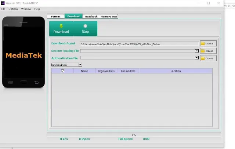Click the Stop button
This screenshot has width=235, height=149.
point(85,29)
